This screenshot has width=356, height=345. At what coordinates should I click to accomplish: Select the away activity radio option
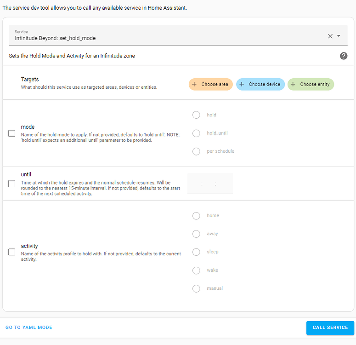[196, 234]
